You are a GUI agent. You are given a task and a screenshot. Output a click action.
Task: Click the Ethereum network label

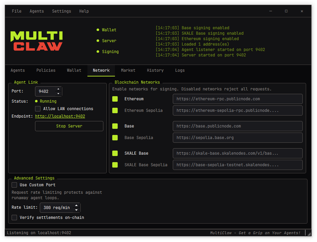click(134, 99)
